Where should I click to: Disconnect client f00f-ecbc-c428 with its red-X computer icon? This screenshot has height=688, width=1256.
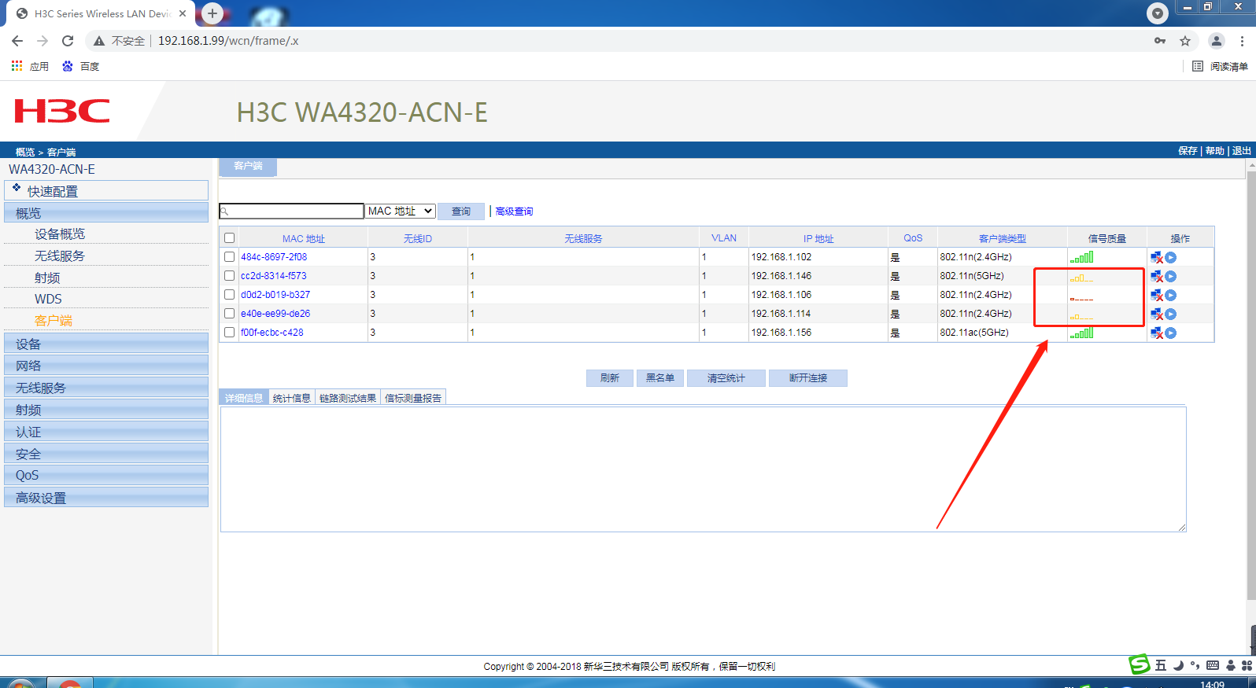click(1157, 333)
